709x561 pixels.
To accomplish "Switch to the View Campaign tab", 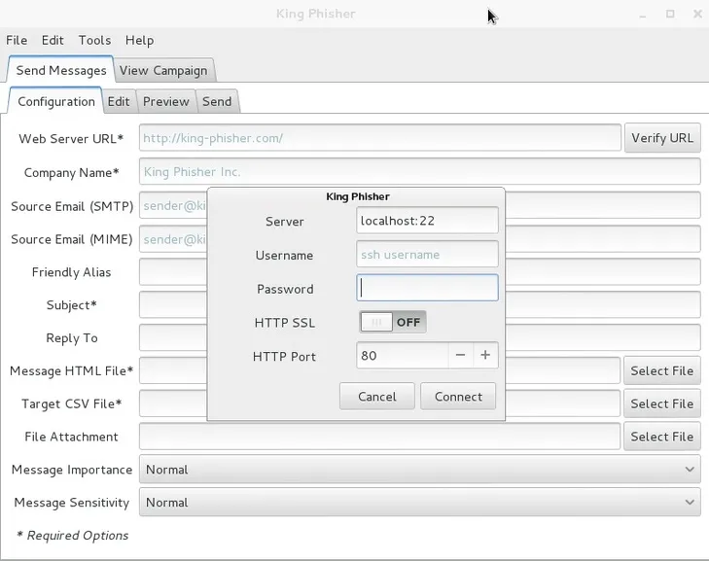I will tap(163, 71).
